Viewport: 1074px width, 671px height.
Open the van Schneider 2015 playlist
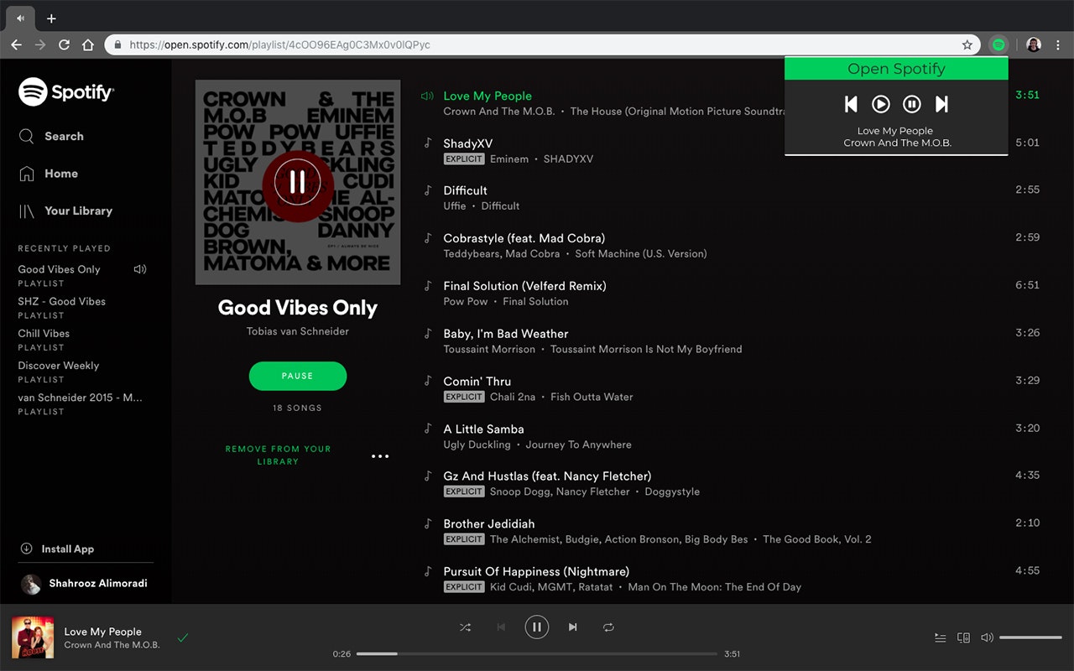[x=81, y=398]
